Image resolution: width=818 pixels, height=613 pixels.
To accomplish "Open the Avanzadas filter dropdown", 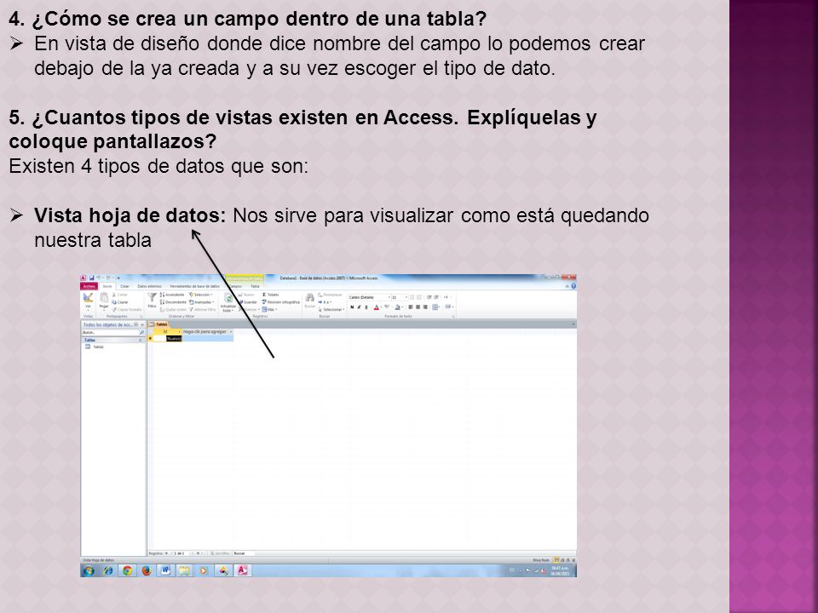I will [x=202, y=302].
